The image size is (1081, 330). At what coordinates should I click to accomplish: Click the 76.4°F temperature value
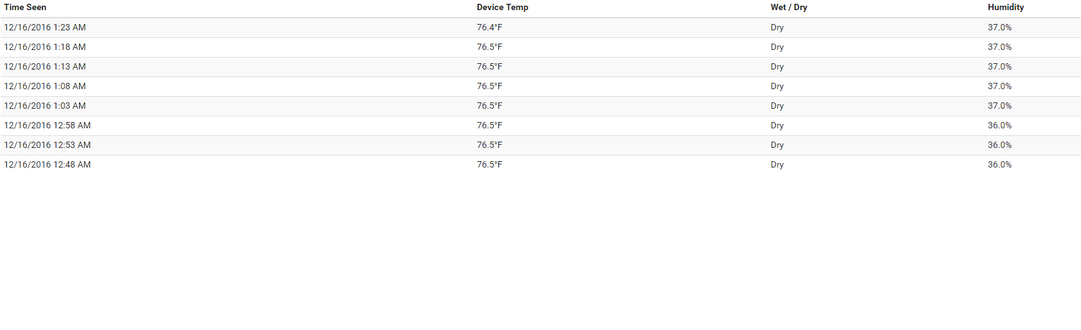click(490, 28)
